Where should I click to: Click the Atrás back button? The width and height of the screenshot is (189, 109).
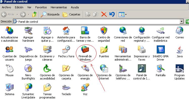8,14
